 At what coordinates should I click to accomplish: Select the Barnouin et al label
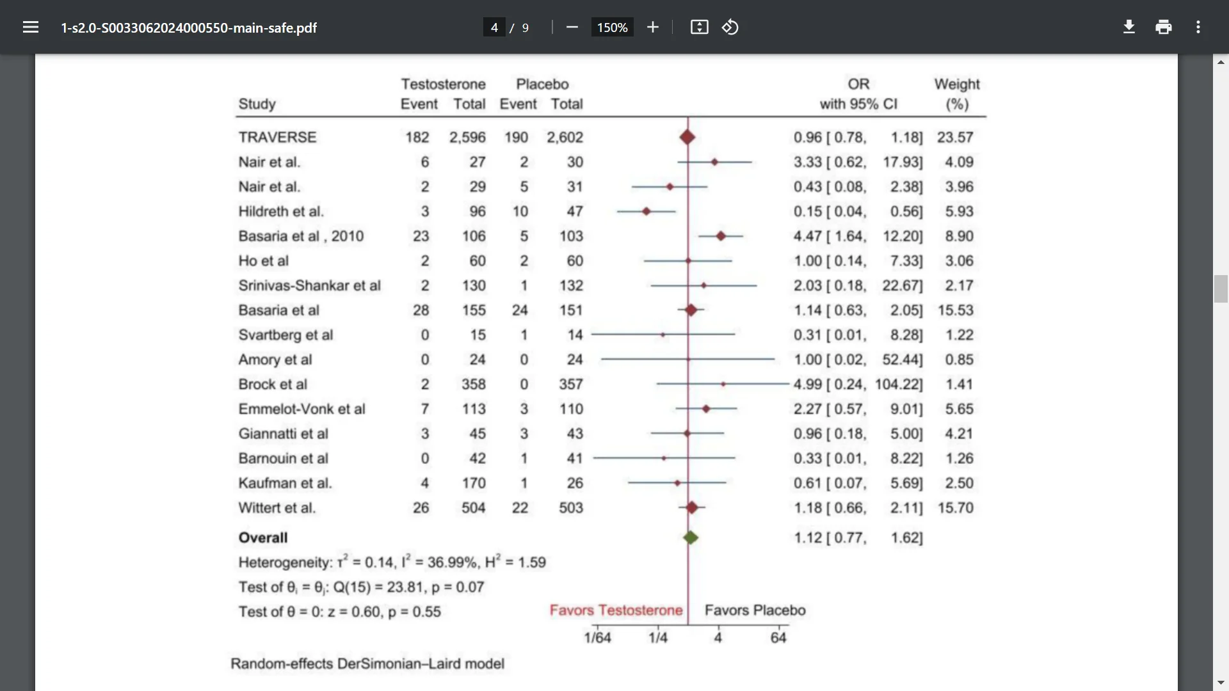point(283,459)
